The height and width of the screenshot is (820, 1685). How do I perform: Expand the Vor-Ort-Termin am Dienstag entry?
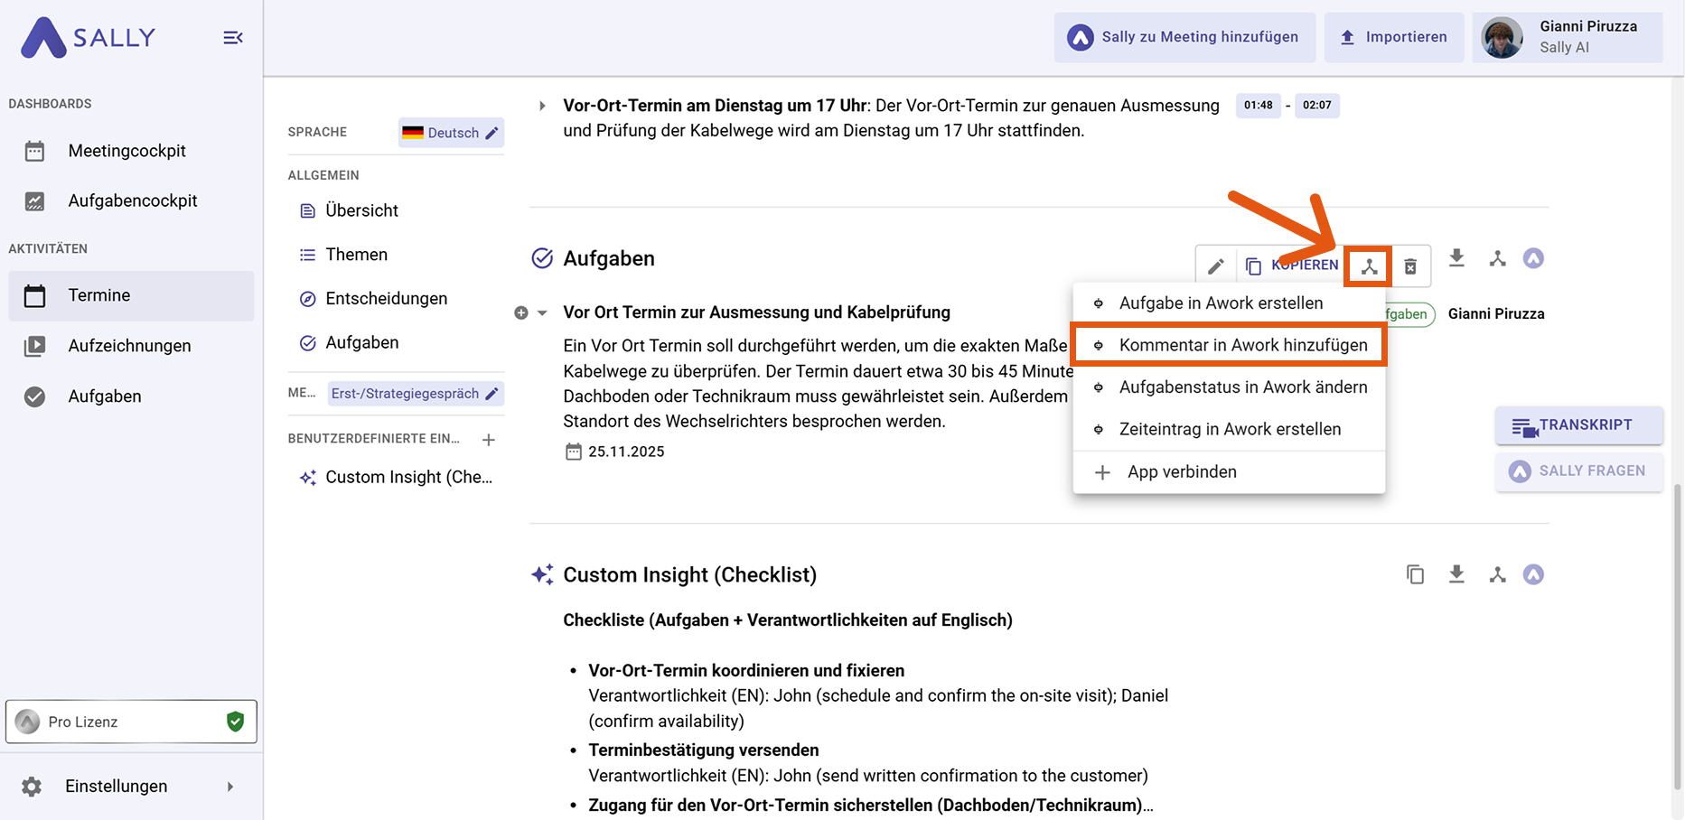542,106
